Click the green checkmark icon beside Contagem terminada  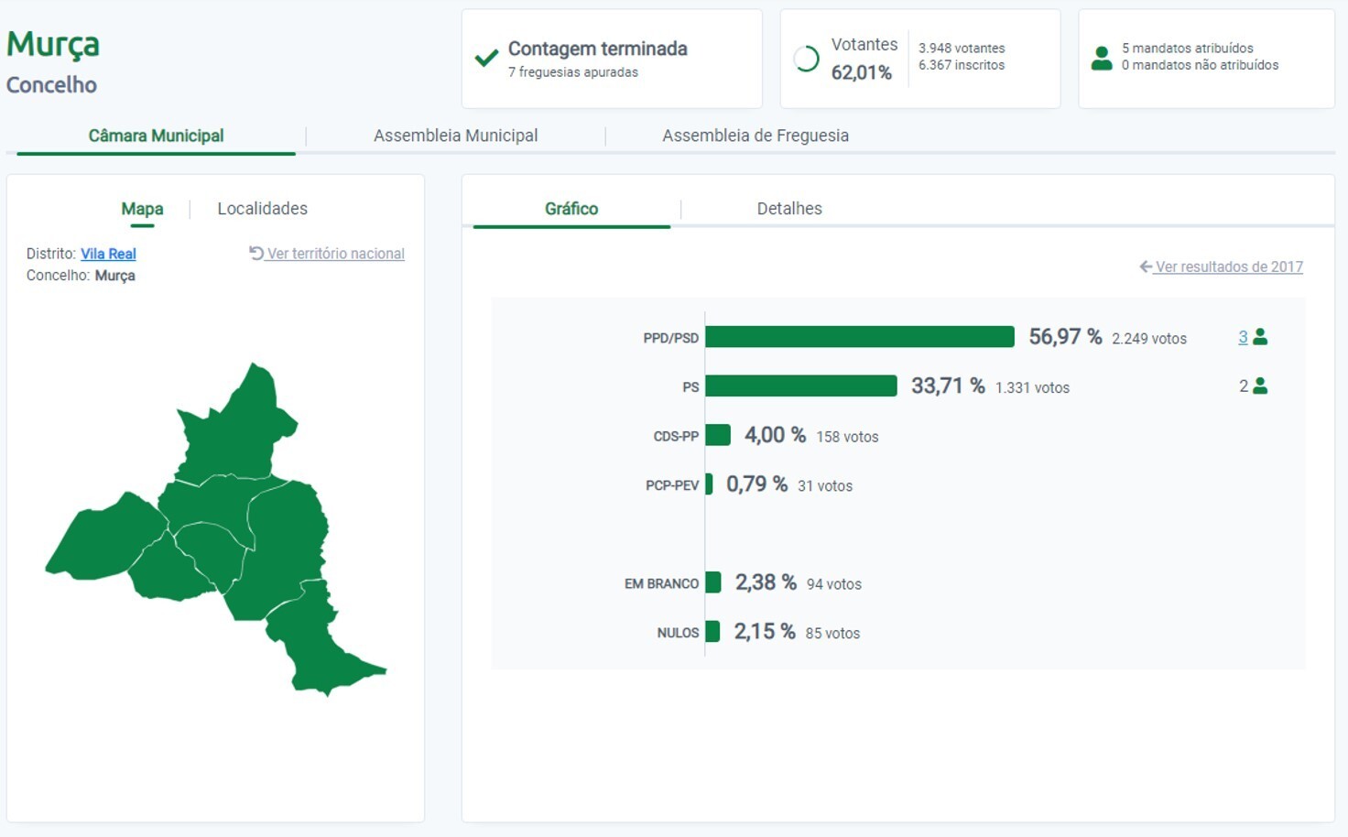pos(486,59)
